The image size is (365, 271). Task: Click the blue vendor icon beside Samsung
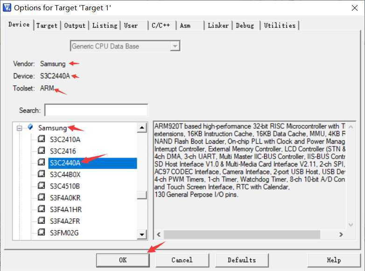(30, 127)
